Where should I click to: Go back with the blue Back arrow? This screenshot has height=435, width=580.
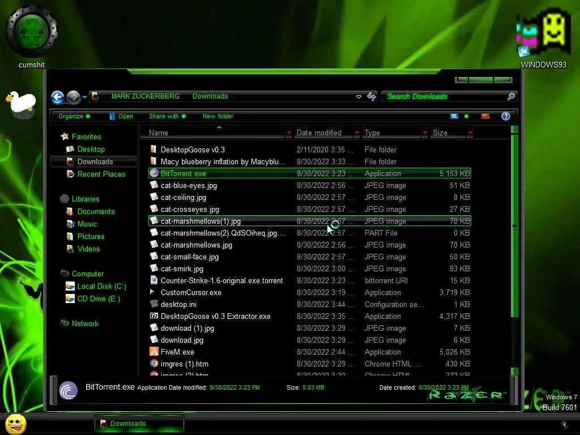(x=57, y=97)
